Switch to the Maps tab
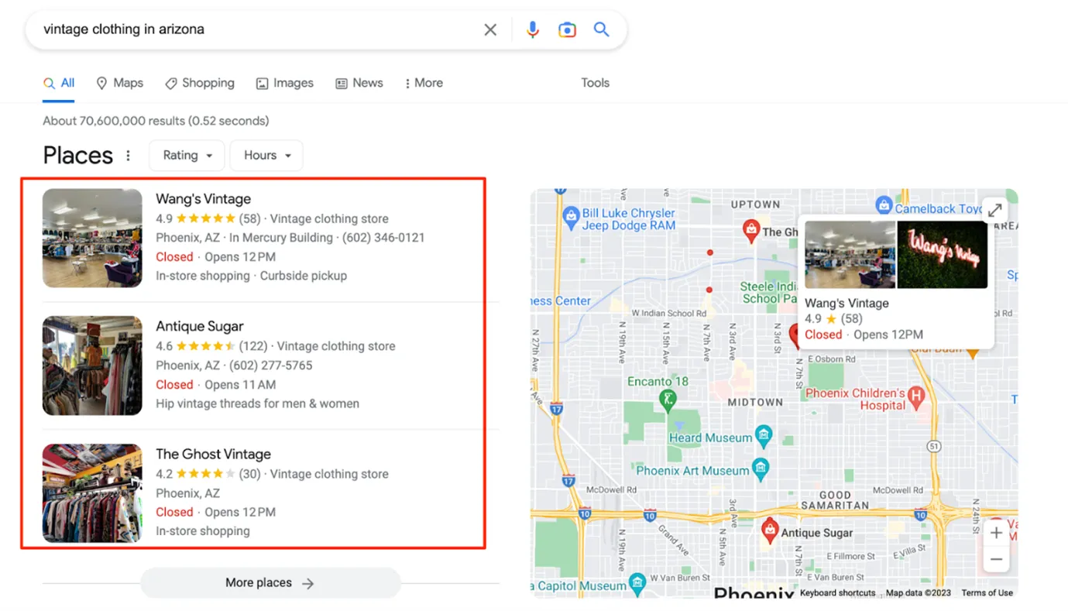This screenshot has width=1068, height=611. point(119,83)
